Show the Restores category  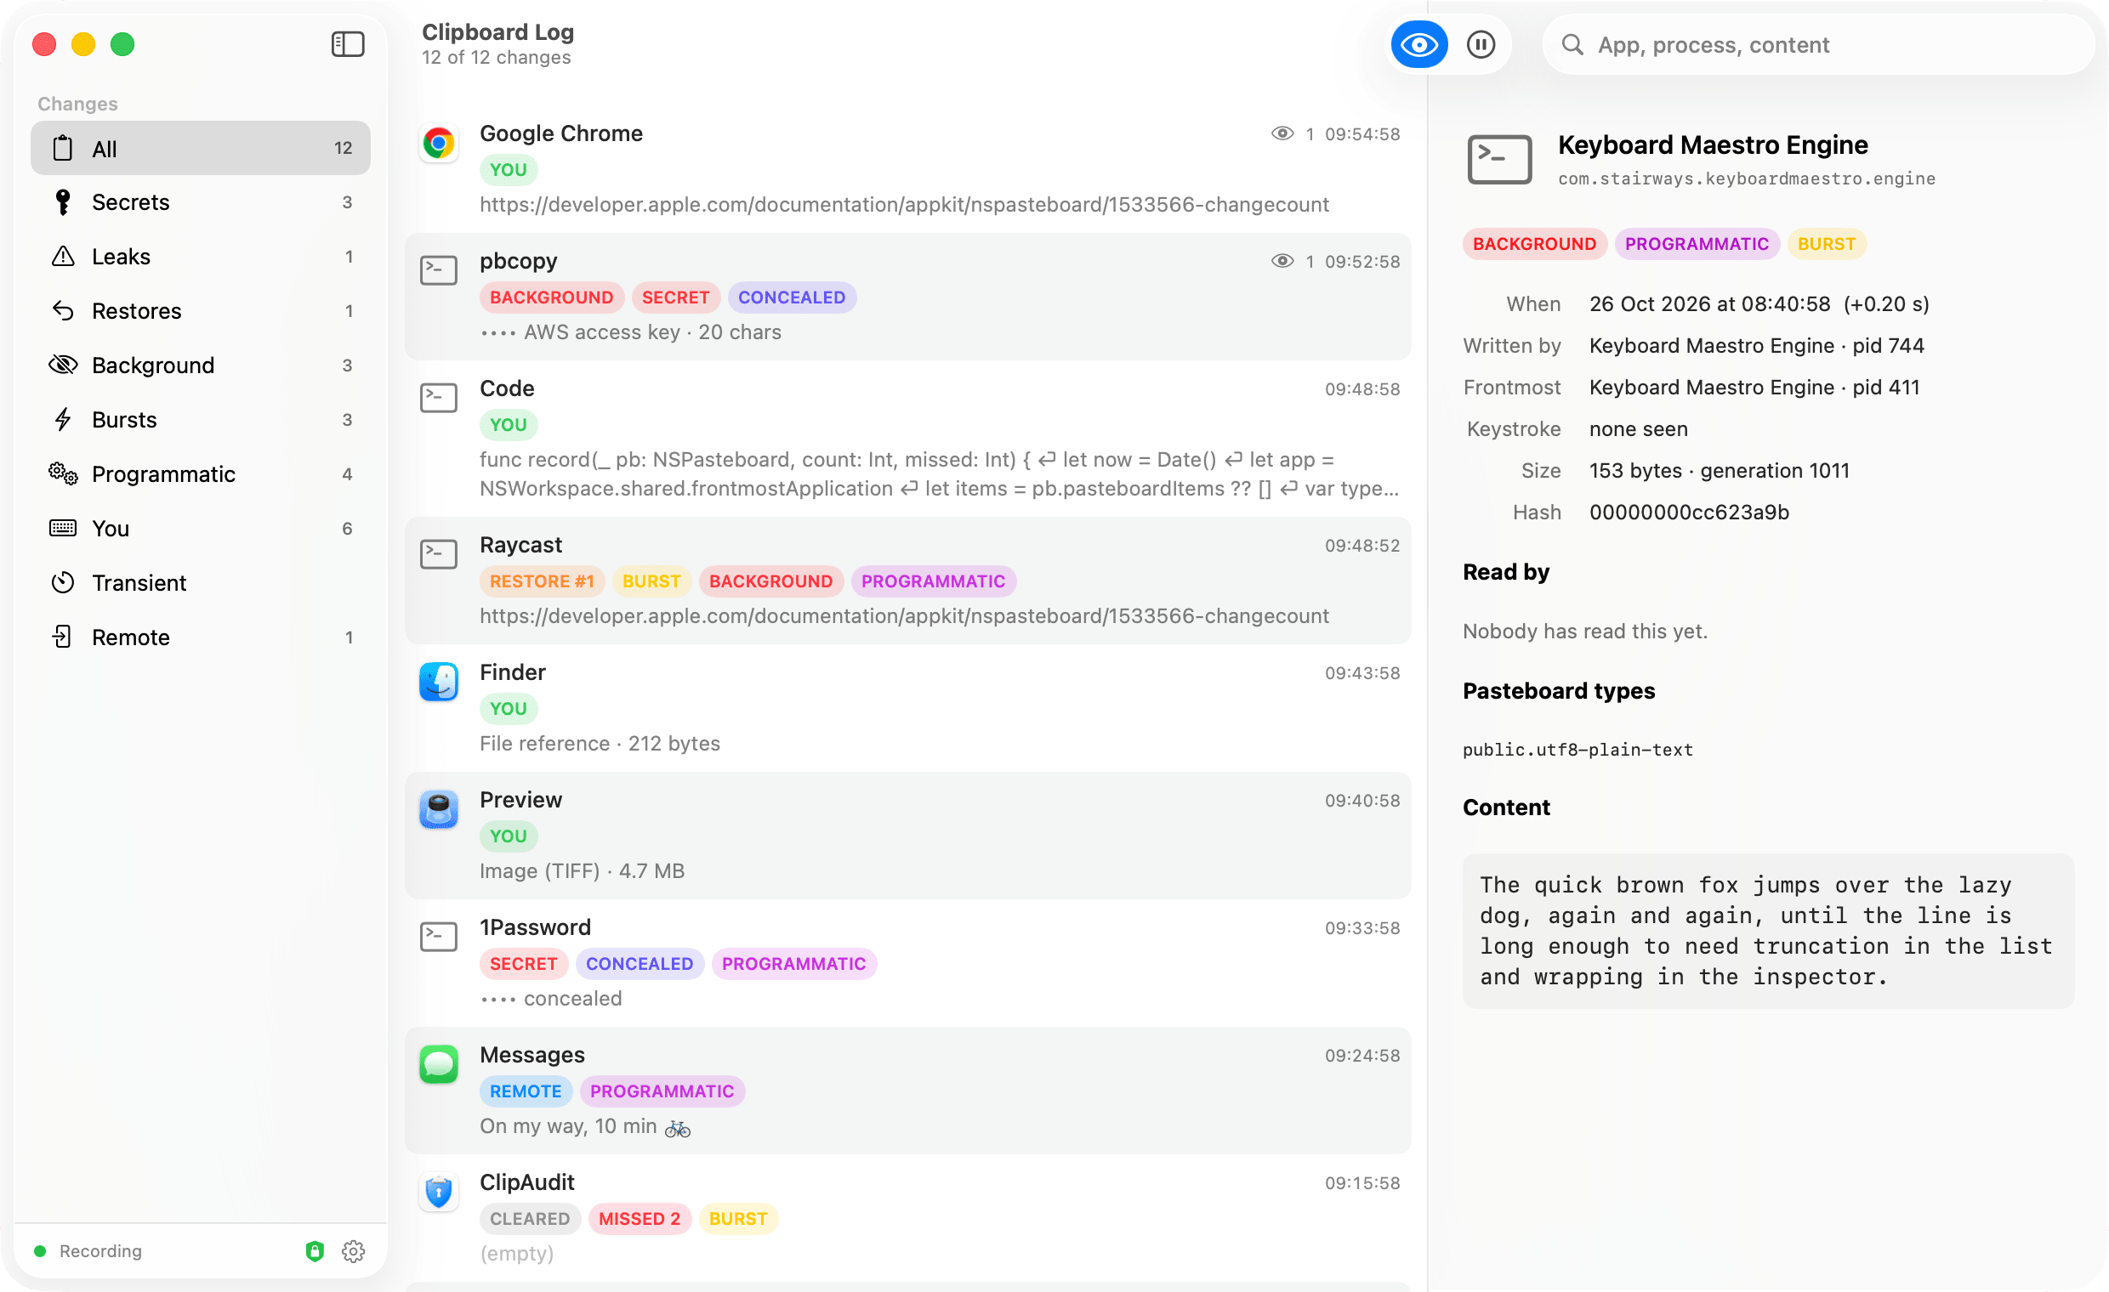tap(201, 310)
